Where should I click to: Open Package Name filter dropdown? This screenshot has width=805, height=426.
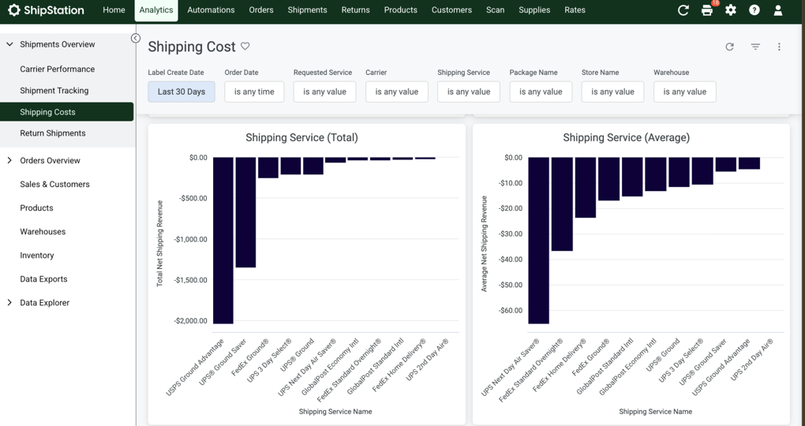click(x=541, y=92)
